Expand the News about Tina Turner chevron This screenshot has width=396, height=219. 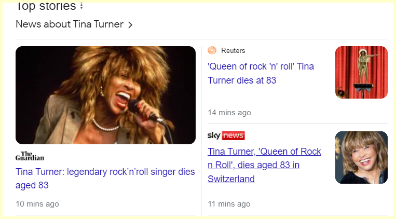pos(130,24)
